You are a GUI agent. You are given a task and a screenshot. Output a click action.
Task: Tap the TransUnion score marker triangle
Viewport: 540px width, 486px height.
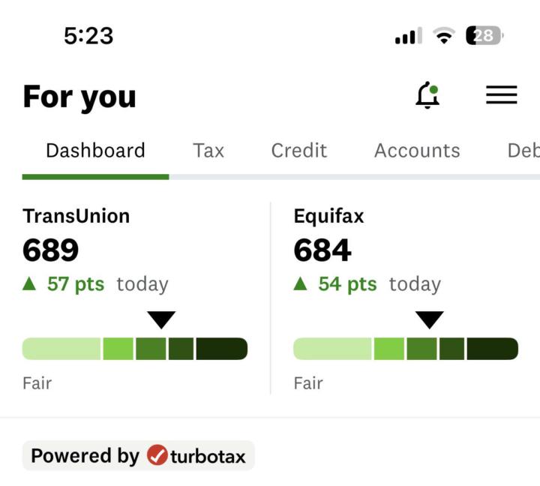coord(161,320)
